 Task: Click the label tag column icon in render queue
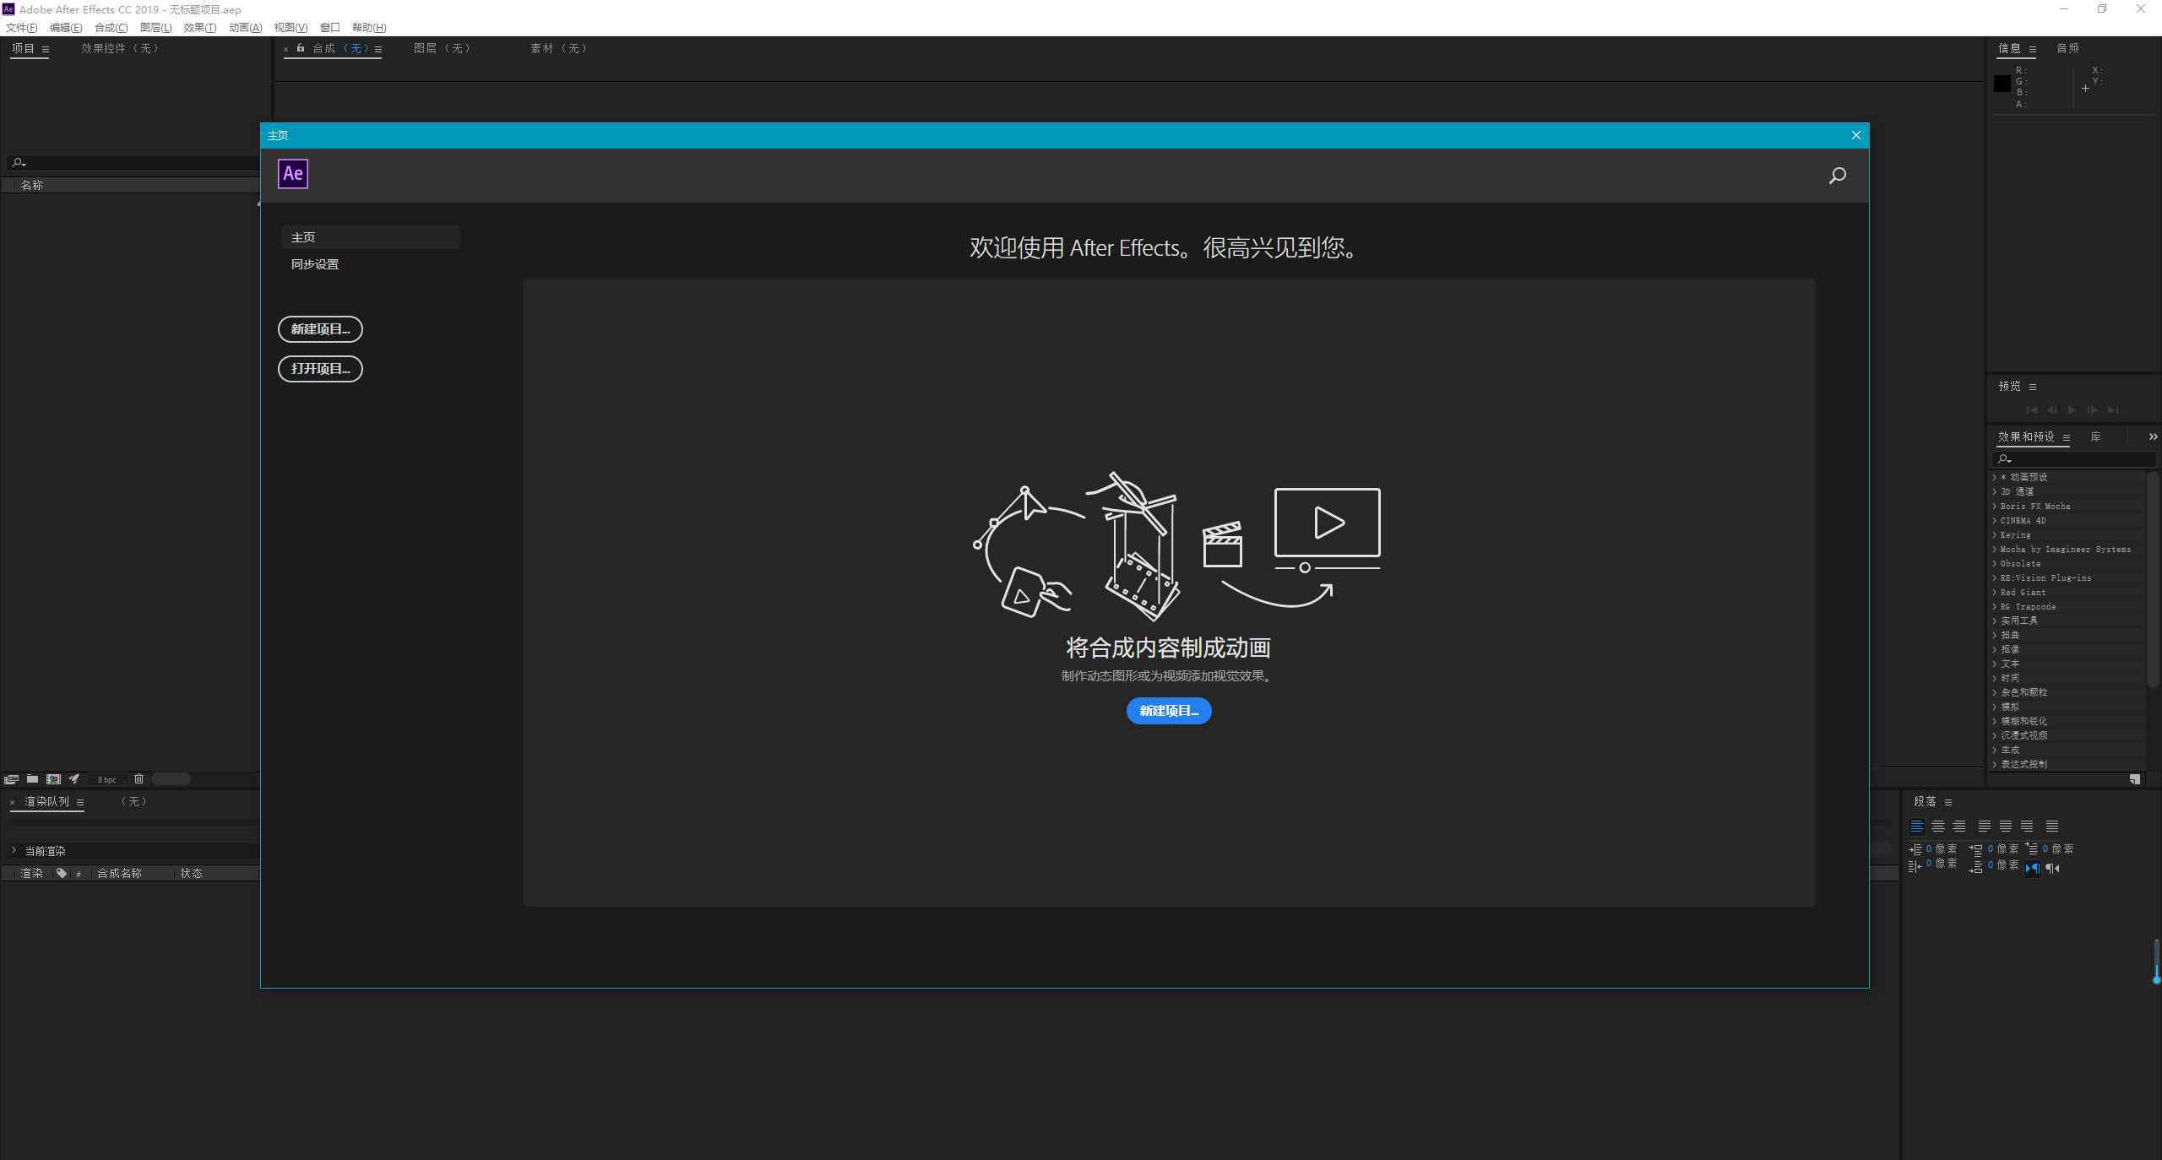(62, 873)
